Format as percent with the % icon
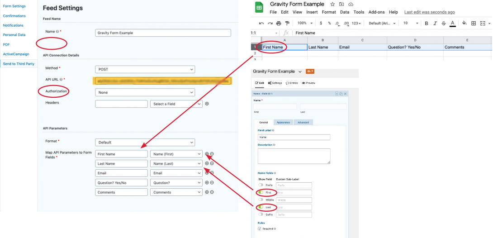The height and width of the screenshot is (238, 493). [330, 23]
